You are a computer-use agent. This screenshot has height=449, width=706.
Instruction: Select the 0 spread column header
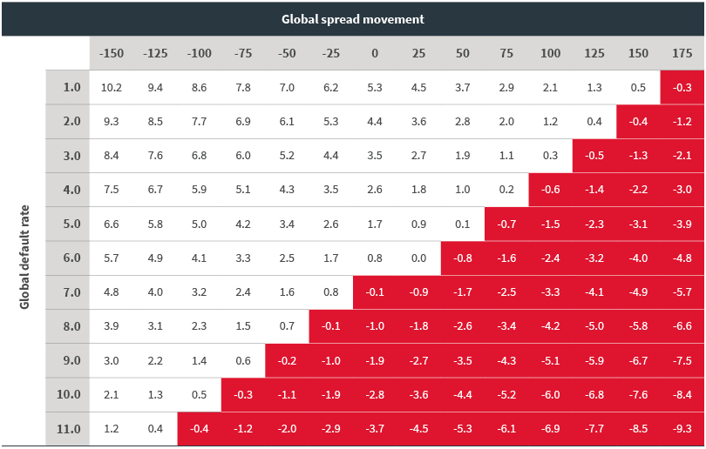pyautogui.click(x=375, y=53)
